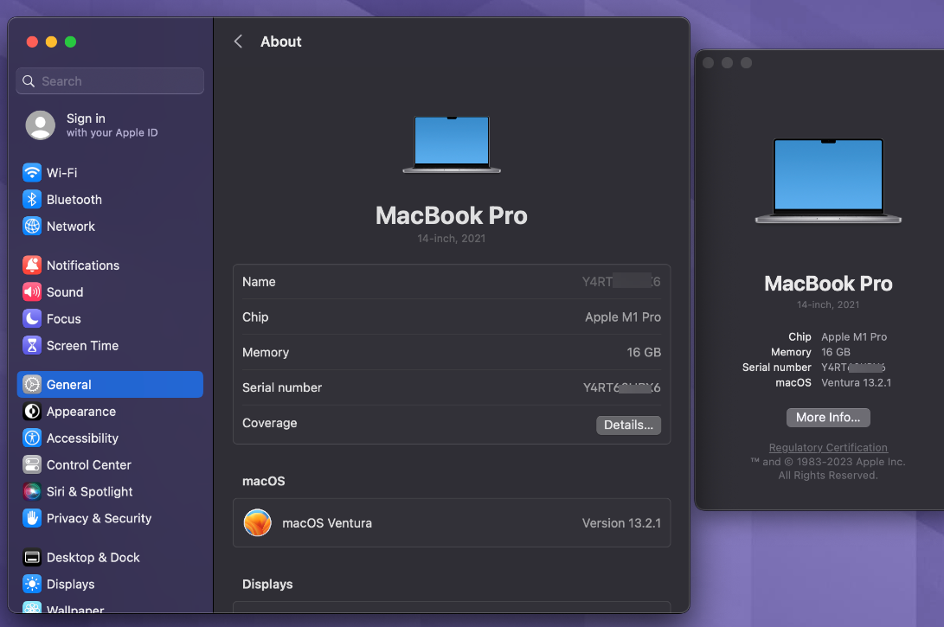Click the Apple ID avatar icon
Screen dimensions: 944x627
(x=41, y=125)
